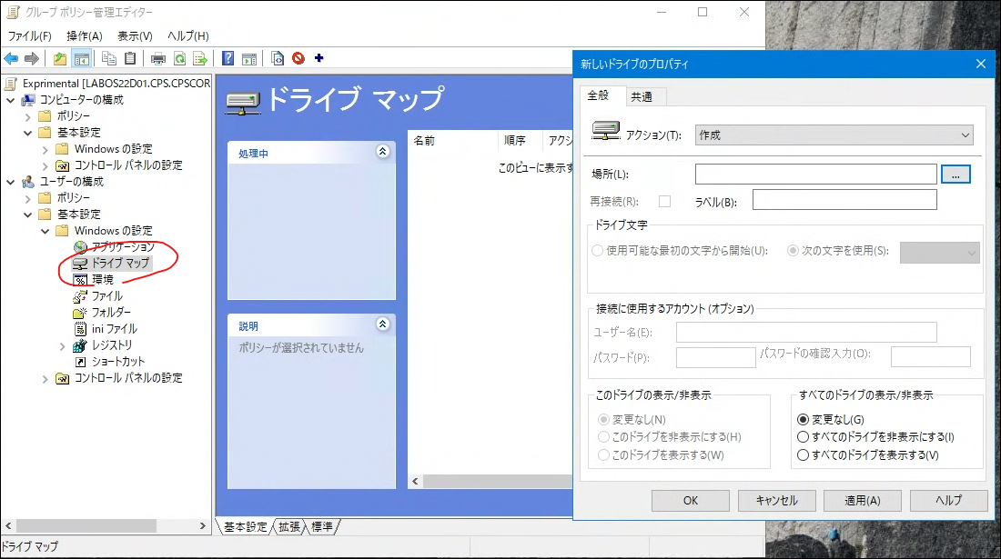Image resolution: width=1001 pixels, height=559 pixels.
Task: Switch to the 標準 bottom tab
Action: pos(322,526)
